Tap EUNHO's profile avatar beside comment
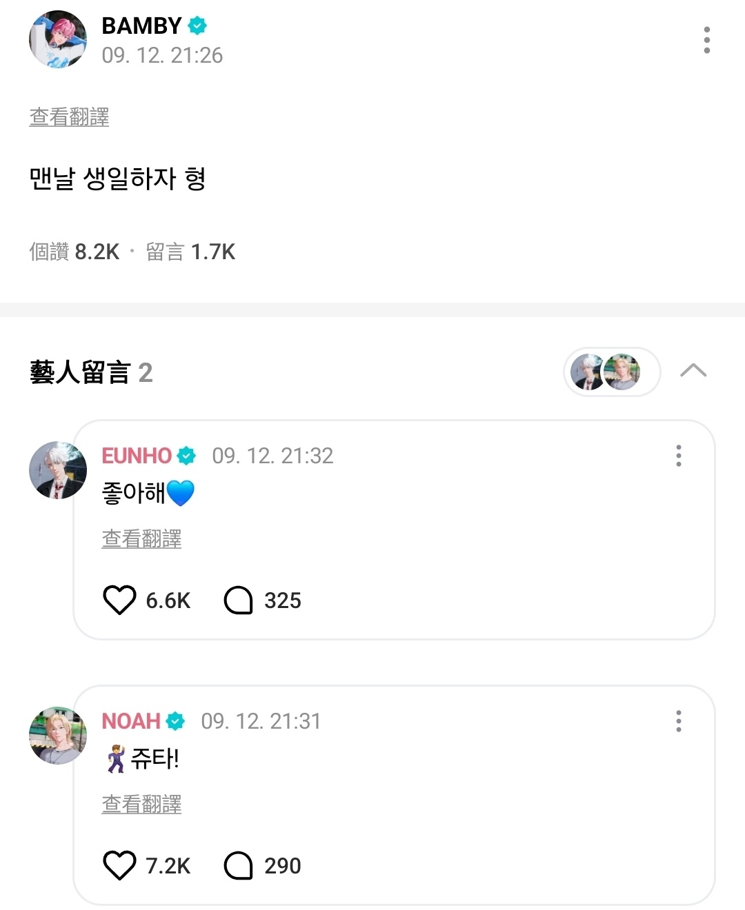745x910 pixels. coord(58,470)
